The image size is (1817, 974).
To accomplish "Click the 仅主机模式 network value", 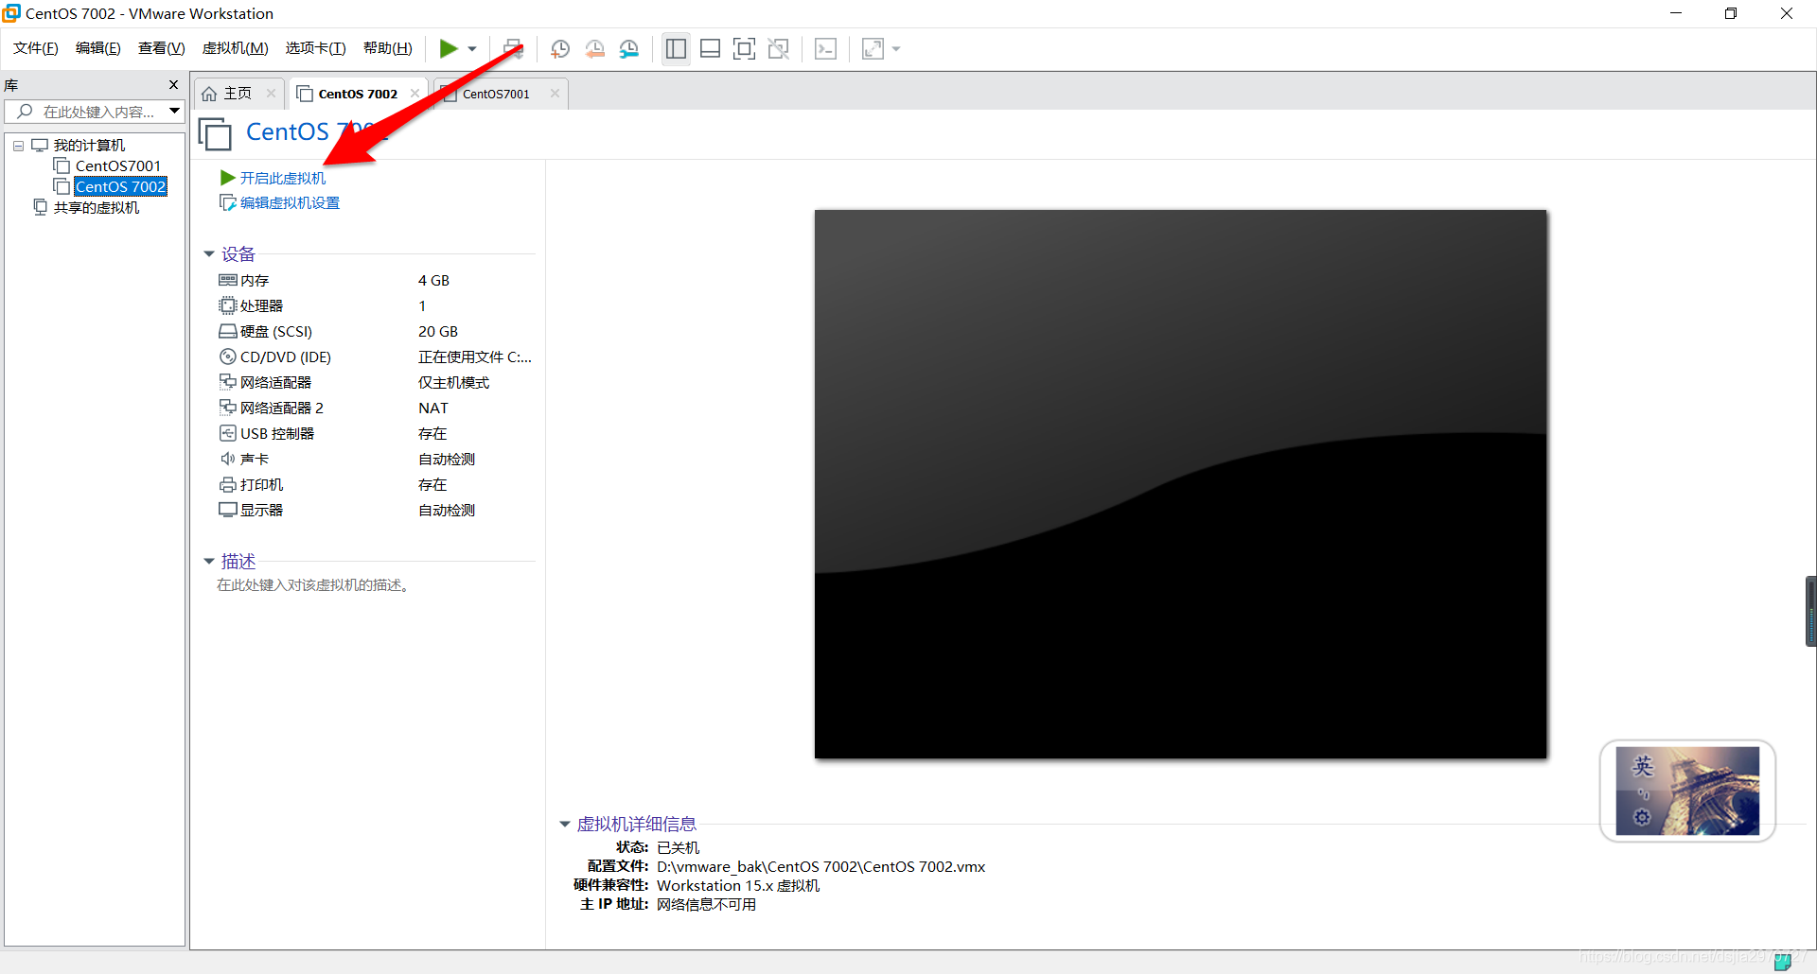I will click(454, 383).
